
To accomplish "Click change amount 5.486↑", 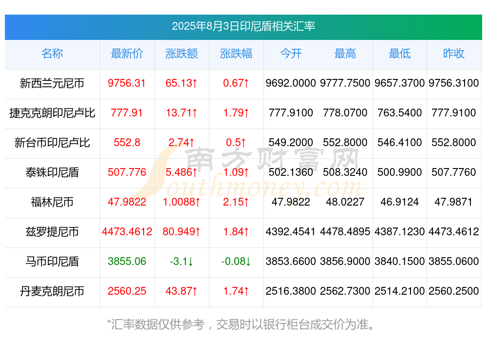I will (x=181, y=172).
